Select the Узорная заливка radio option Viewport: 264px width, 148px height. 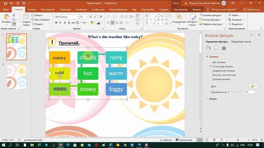pos(210,79)
